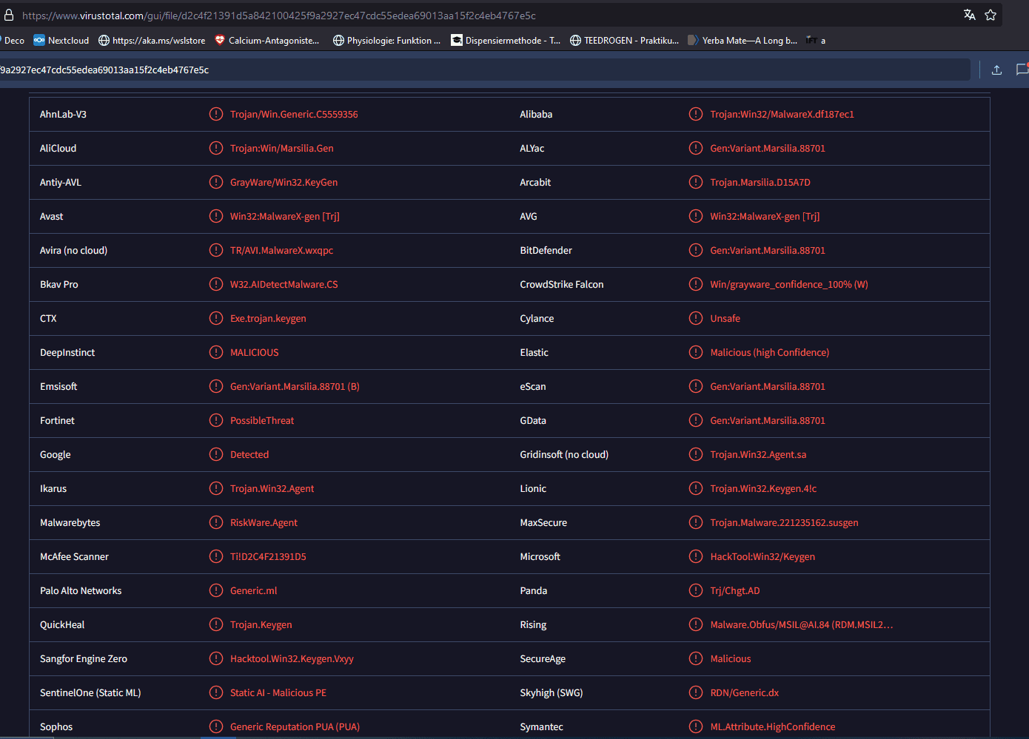Select the Ikarus result Trojan.Win32.Agent
The height and width of the screenshot is (739, 1029).
(272, 488)
